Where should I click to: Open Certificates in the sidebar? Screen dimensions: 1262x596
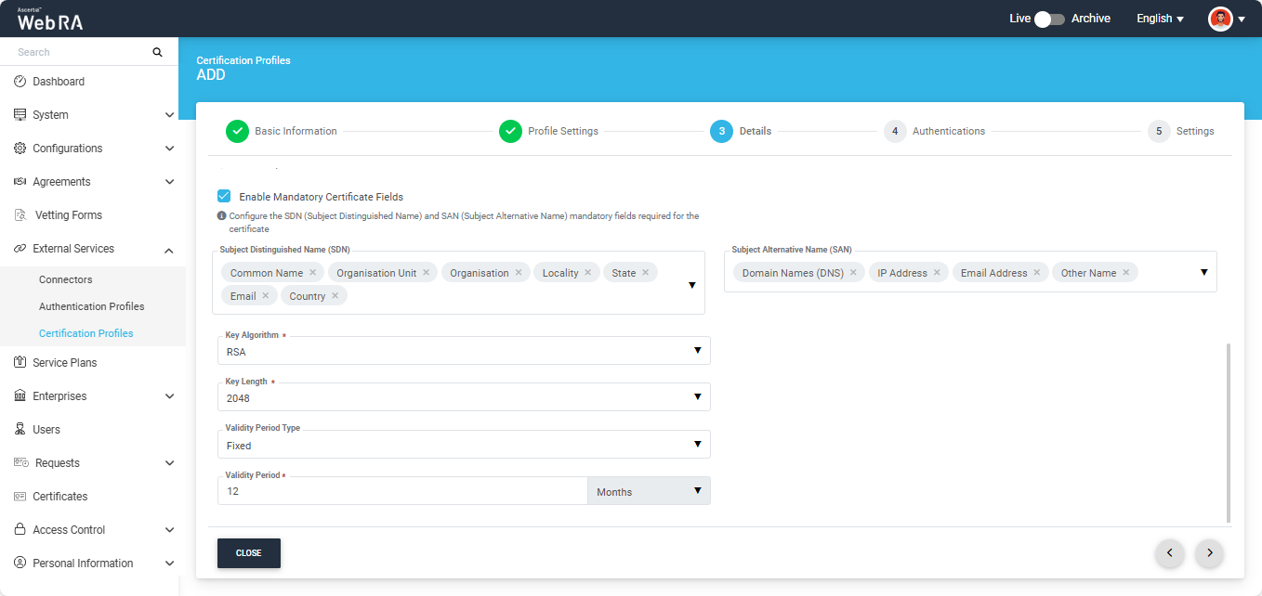pos(59,497)
